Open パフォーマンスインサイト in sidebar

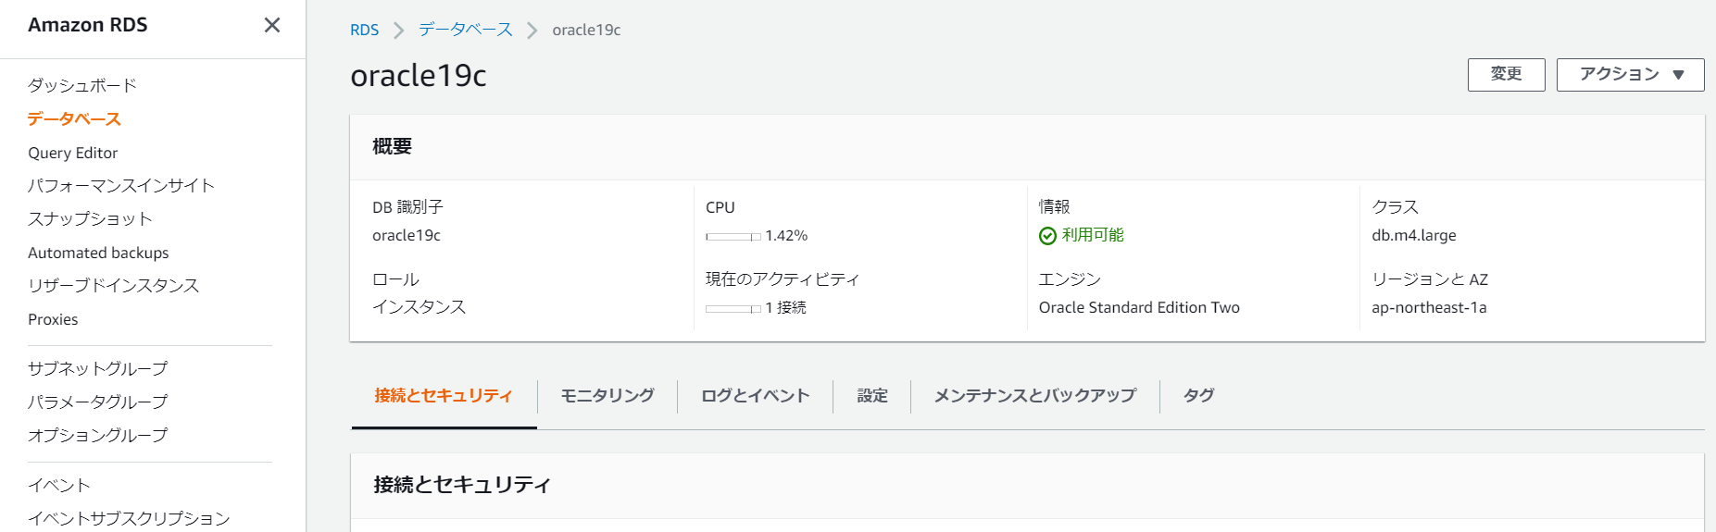tap(121, 186)
